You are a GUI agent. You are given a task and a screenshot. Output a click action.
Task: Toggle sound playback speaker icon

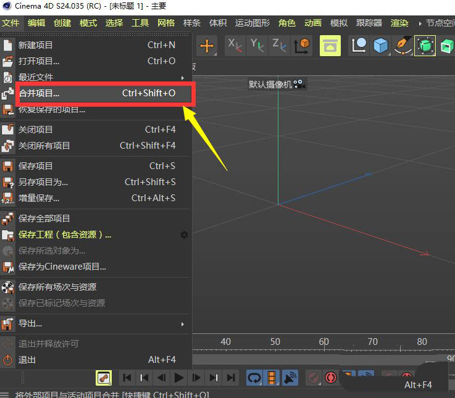[x=290, y=378]
